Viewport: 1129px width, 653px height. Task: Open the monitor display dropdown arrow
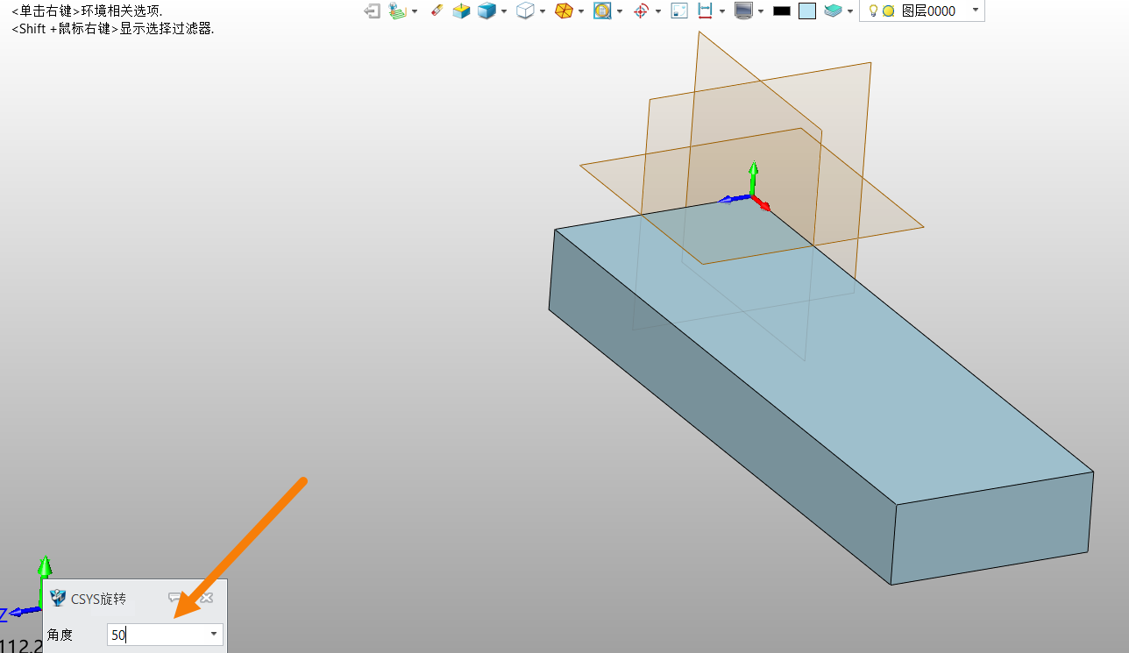(x=760, y=11)
